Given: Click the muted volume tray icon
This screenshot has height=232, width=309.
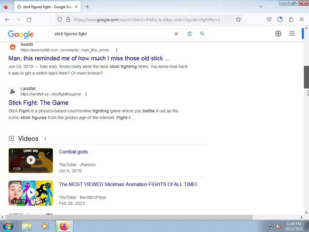Looking at the screenshot, I should click(x=279, y=227).
